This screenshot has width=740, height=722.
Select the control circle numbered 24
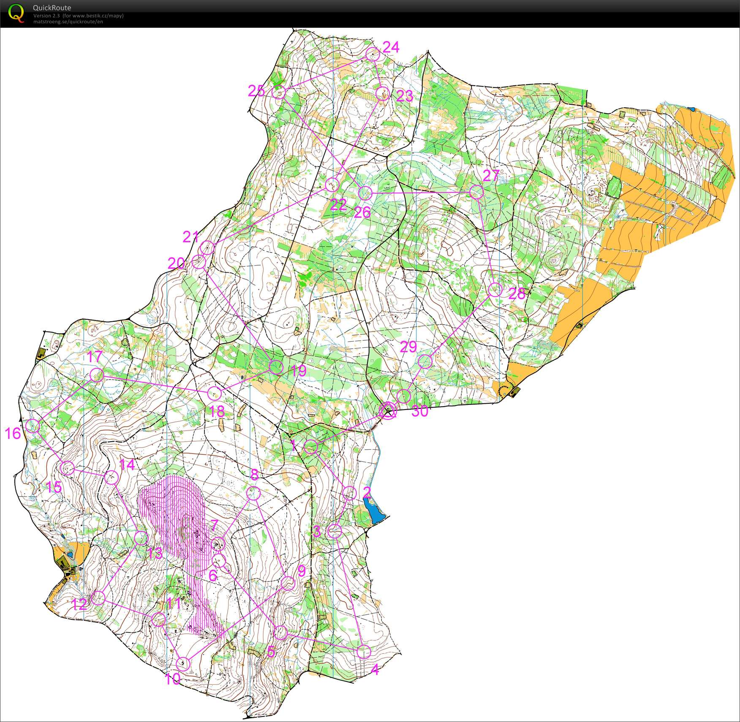coord(373,54)
